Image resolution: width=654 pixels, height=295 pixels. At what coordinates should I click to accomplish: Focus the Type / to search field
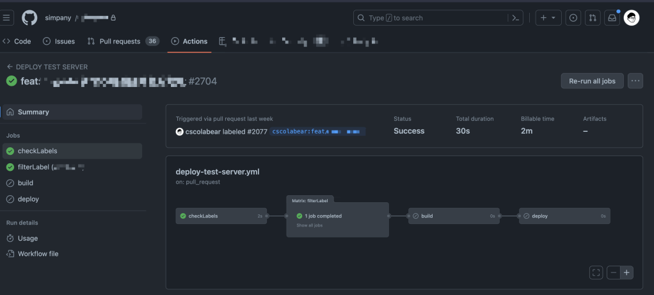[438, 18]
